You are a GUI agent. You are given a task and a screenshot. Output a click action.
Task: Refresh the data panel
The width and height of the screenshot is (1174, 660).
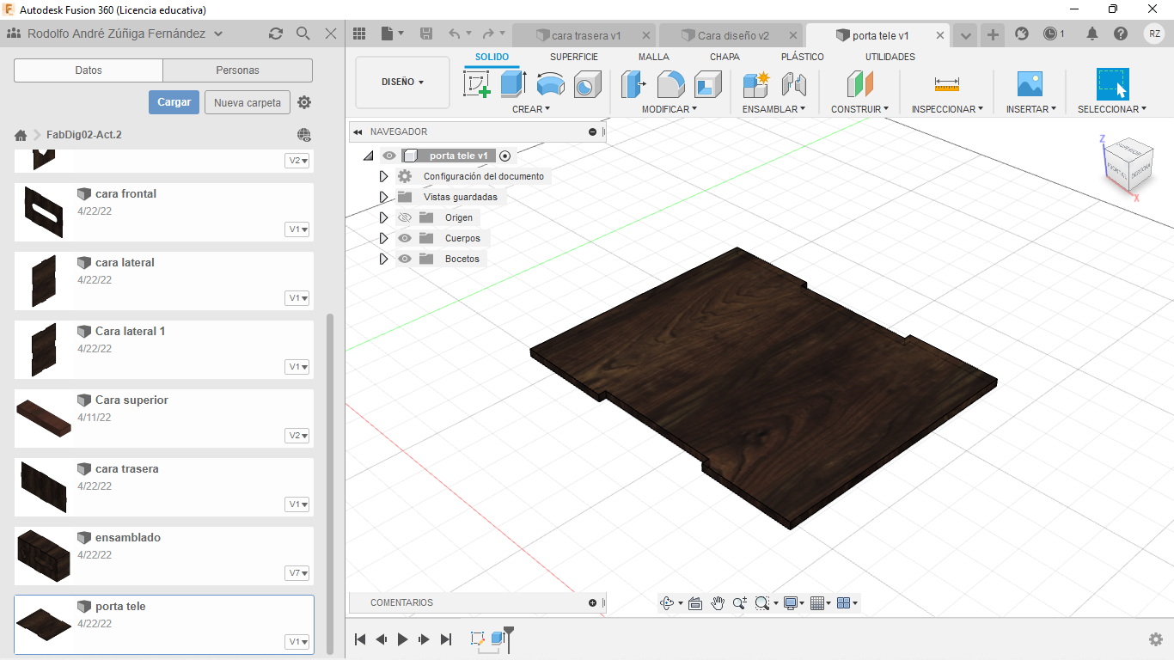pyautogui.click(x=275, y=34)
